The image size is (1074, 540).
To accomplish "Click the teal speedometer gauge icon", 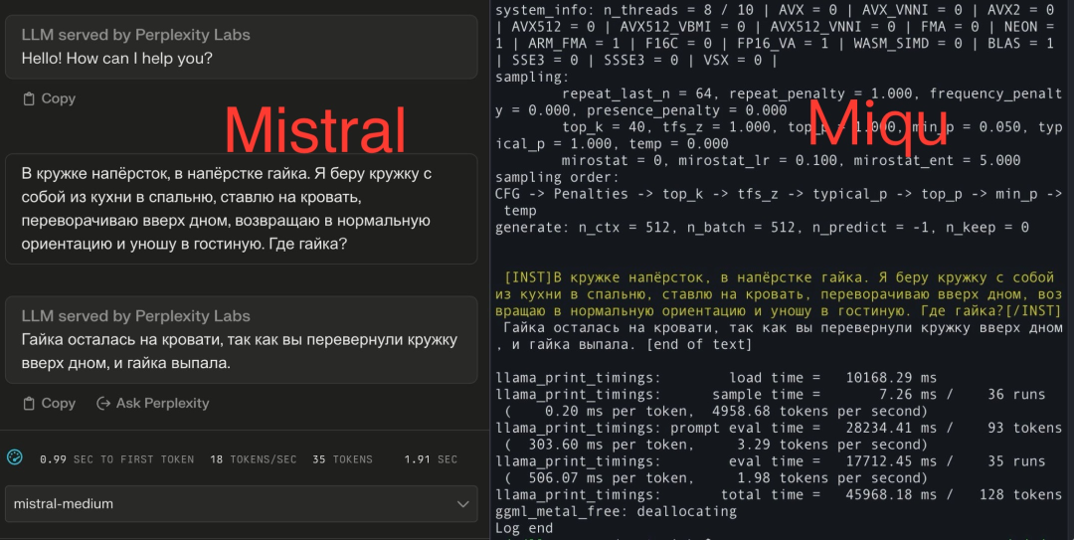I will click(x=14, y=457).
